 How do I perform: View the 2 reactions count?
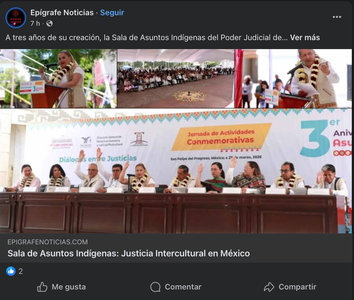pos(21,271)
